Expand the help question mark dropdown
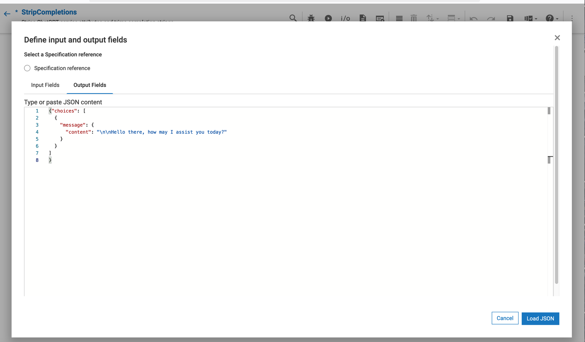The image size is (585, 342). coord(552,18)
